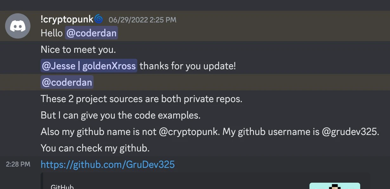This screenshot has width=390, height=189.
Task: Click the cyclone emoji beside the !cryptopunk username
Action: 99,19
